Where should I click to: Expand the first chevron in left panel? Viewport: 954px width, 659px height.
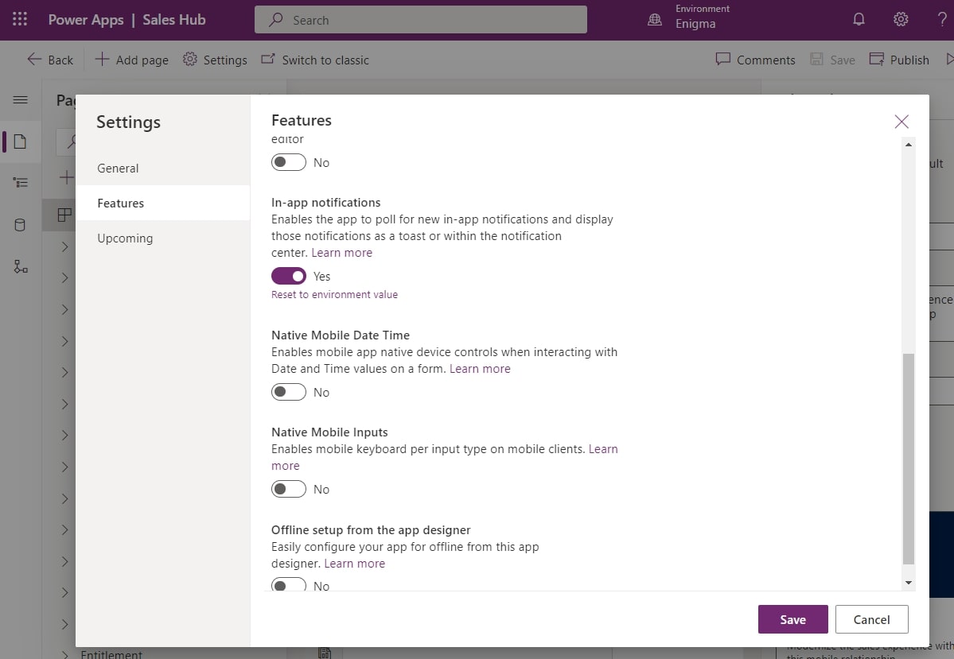pos(64,246)
